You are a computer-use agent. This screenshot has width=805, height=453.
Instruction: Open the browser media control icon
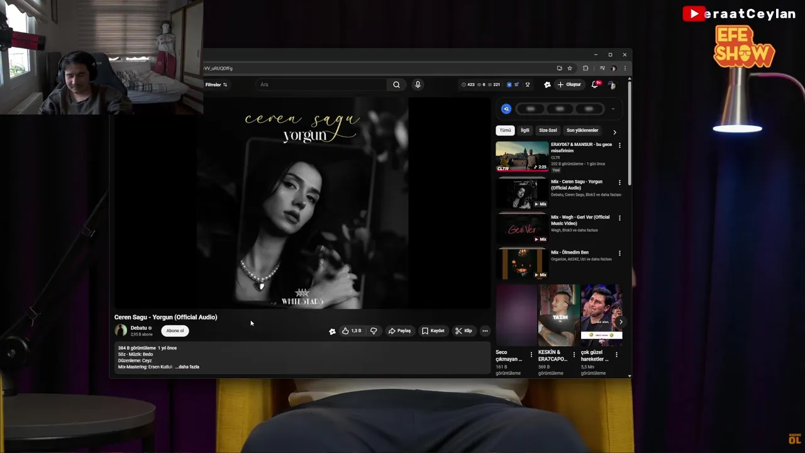(x=602, y=68)
